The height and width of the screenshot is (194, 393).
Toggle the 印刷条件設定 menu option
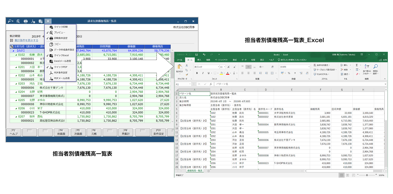[60, 38]
